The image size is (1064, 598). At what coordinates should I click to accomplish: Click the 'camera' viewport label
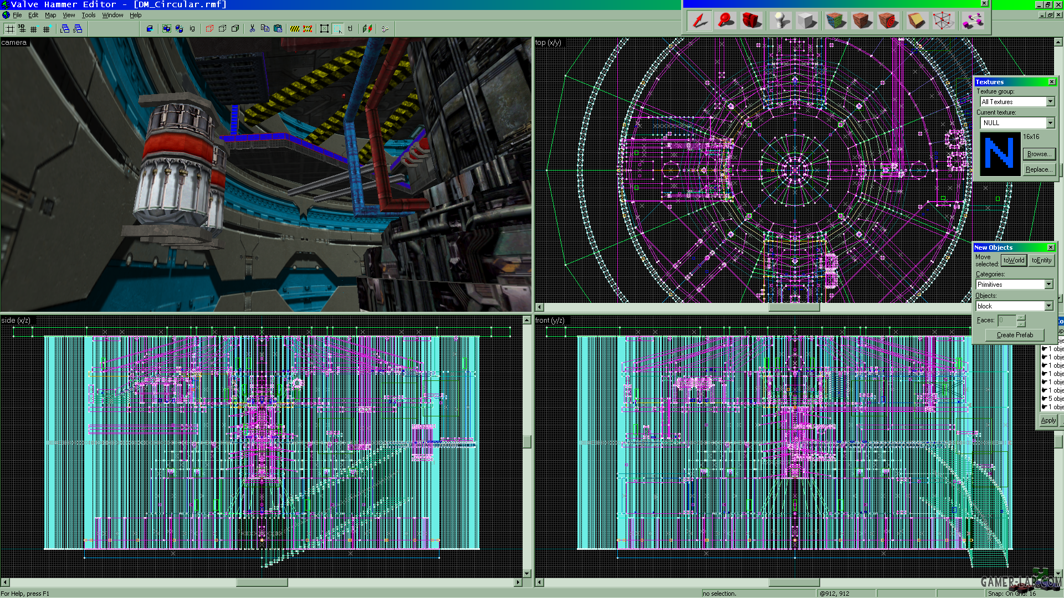click(x=14, y=43)
